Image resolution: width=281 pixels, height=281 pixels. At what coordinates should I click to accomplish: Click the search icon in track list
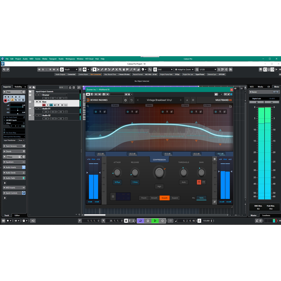(79, 87)
